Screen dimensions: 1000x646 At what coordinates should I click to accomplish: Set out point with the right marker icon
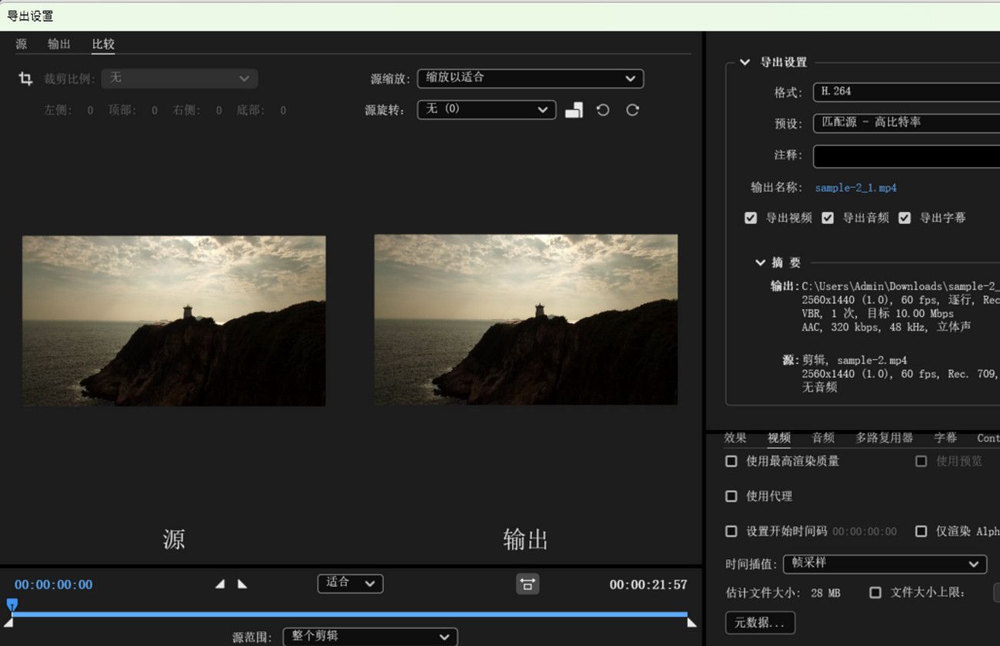[242, 584]
